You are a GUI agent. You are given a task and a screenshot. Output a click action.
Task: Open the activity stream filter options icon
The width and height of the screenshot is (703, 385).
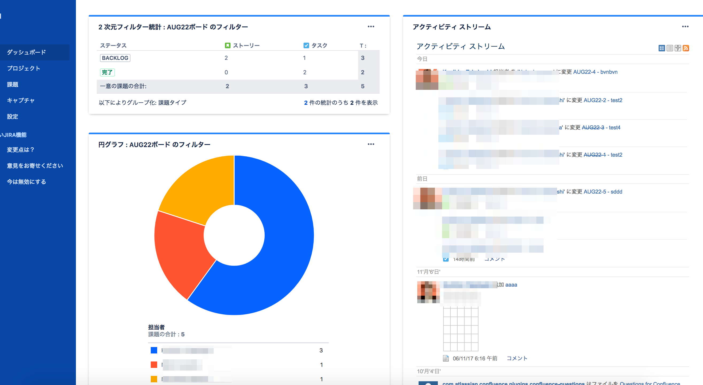point(678,48)
